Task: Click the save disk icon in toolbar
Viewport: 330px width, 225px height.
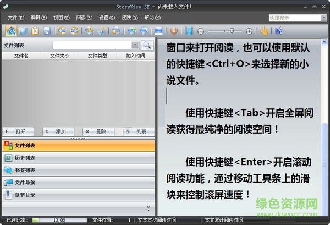Action: pos(47,31)
